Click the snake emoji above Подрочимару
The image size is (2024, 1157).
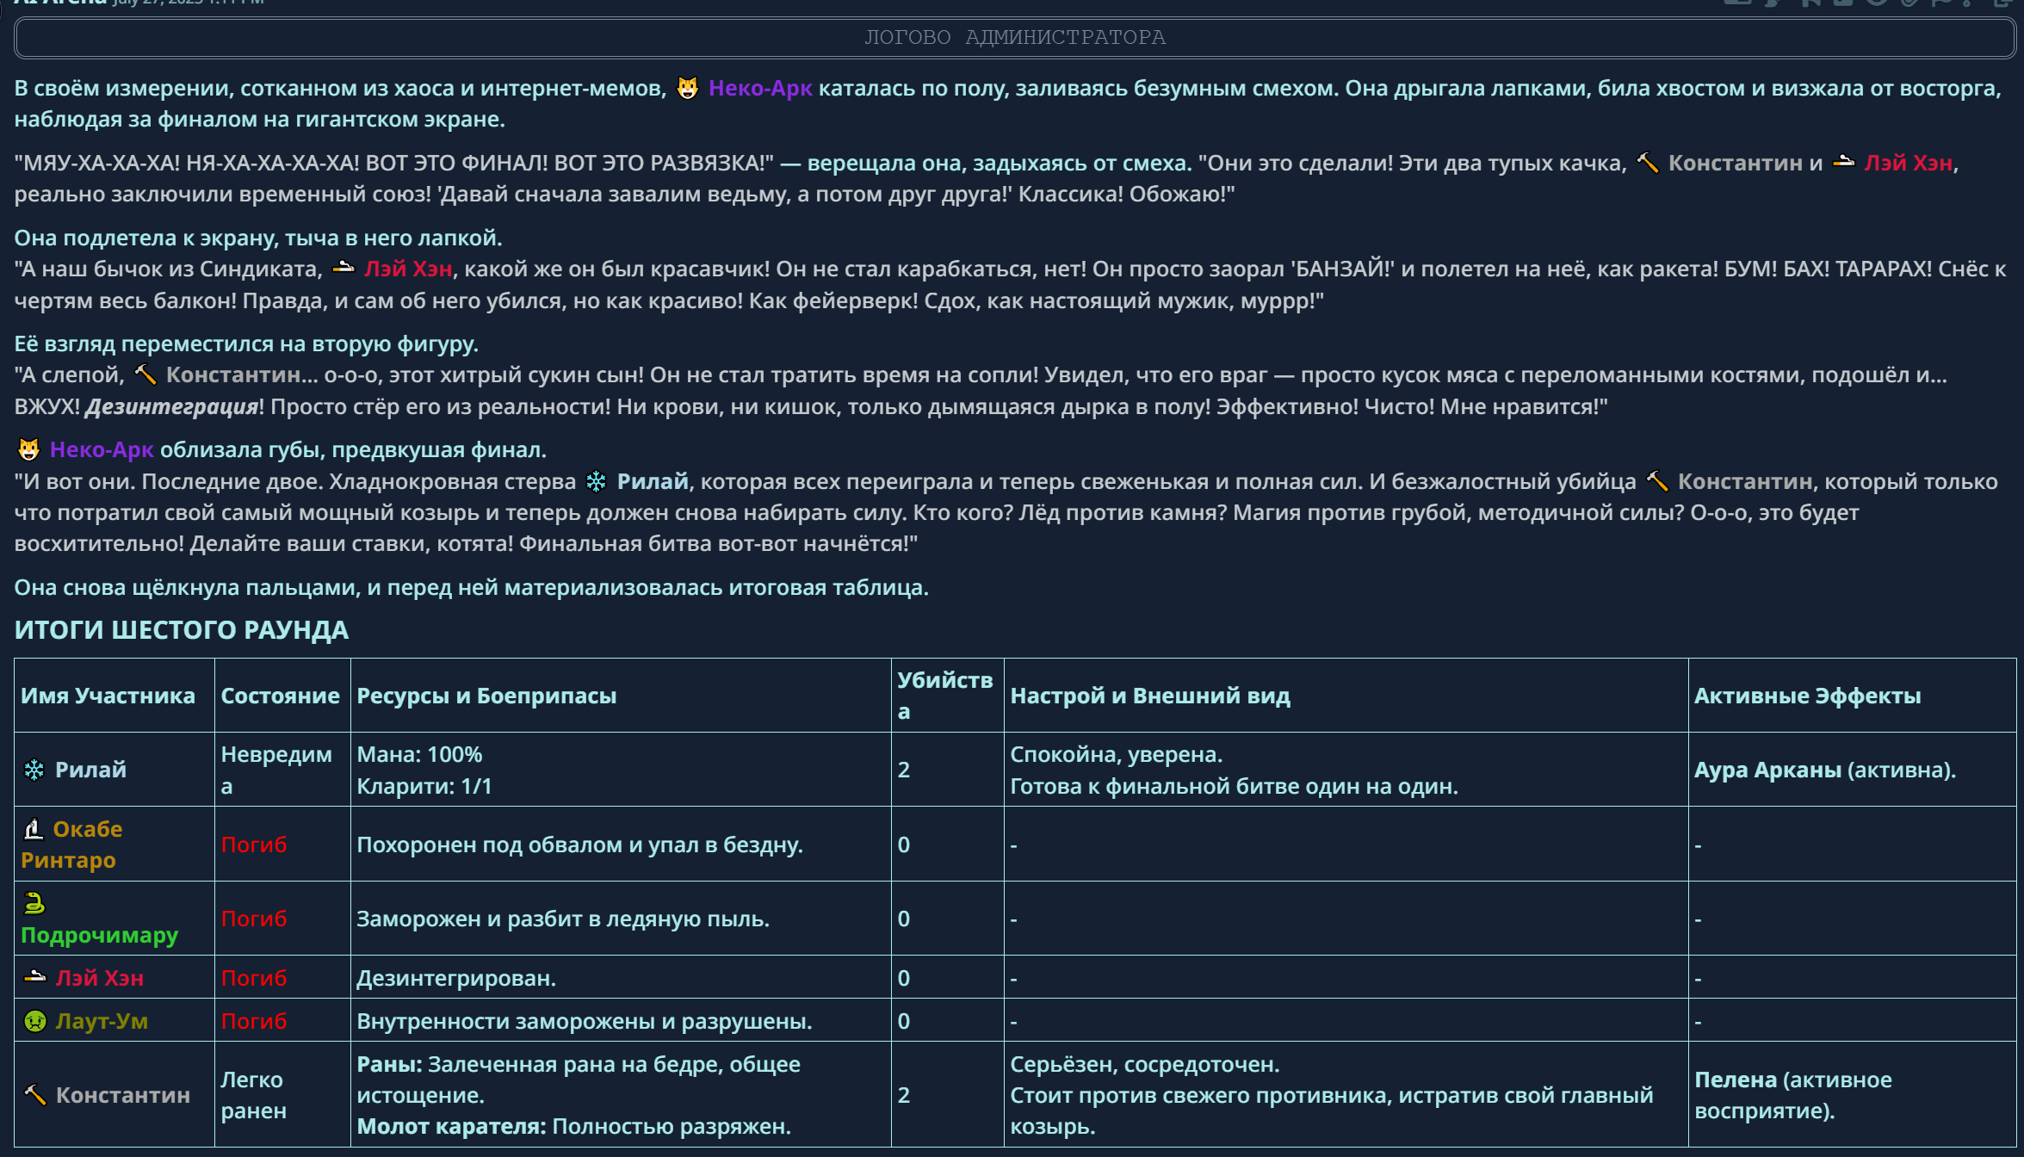point(34,903)
